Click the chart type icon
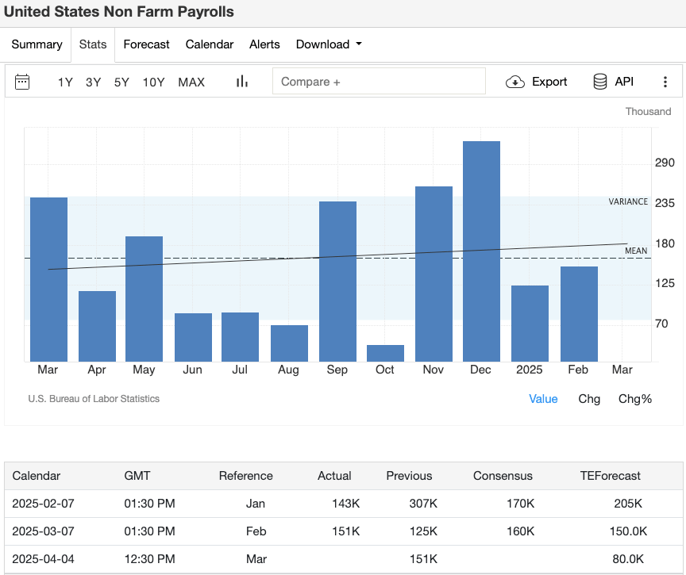Image resolution: width=686 pixels, height=575 pixels. click(241, 81)
